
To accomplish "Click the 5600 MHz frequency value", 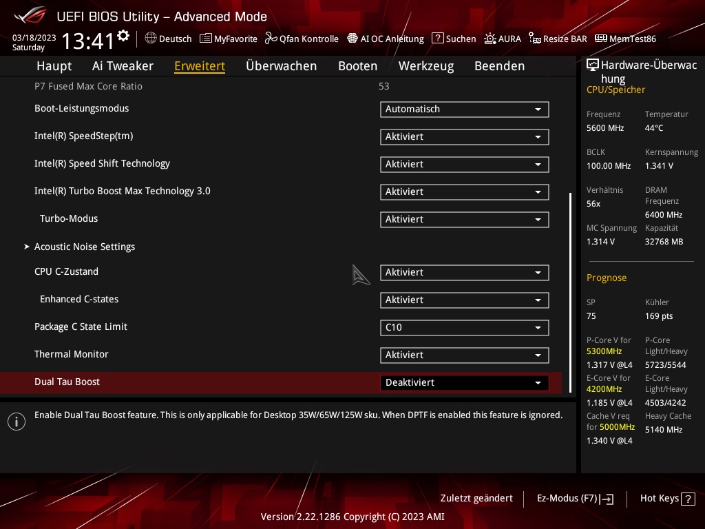I will point(604,127).
